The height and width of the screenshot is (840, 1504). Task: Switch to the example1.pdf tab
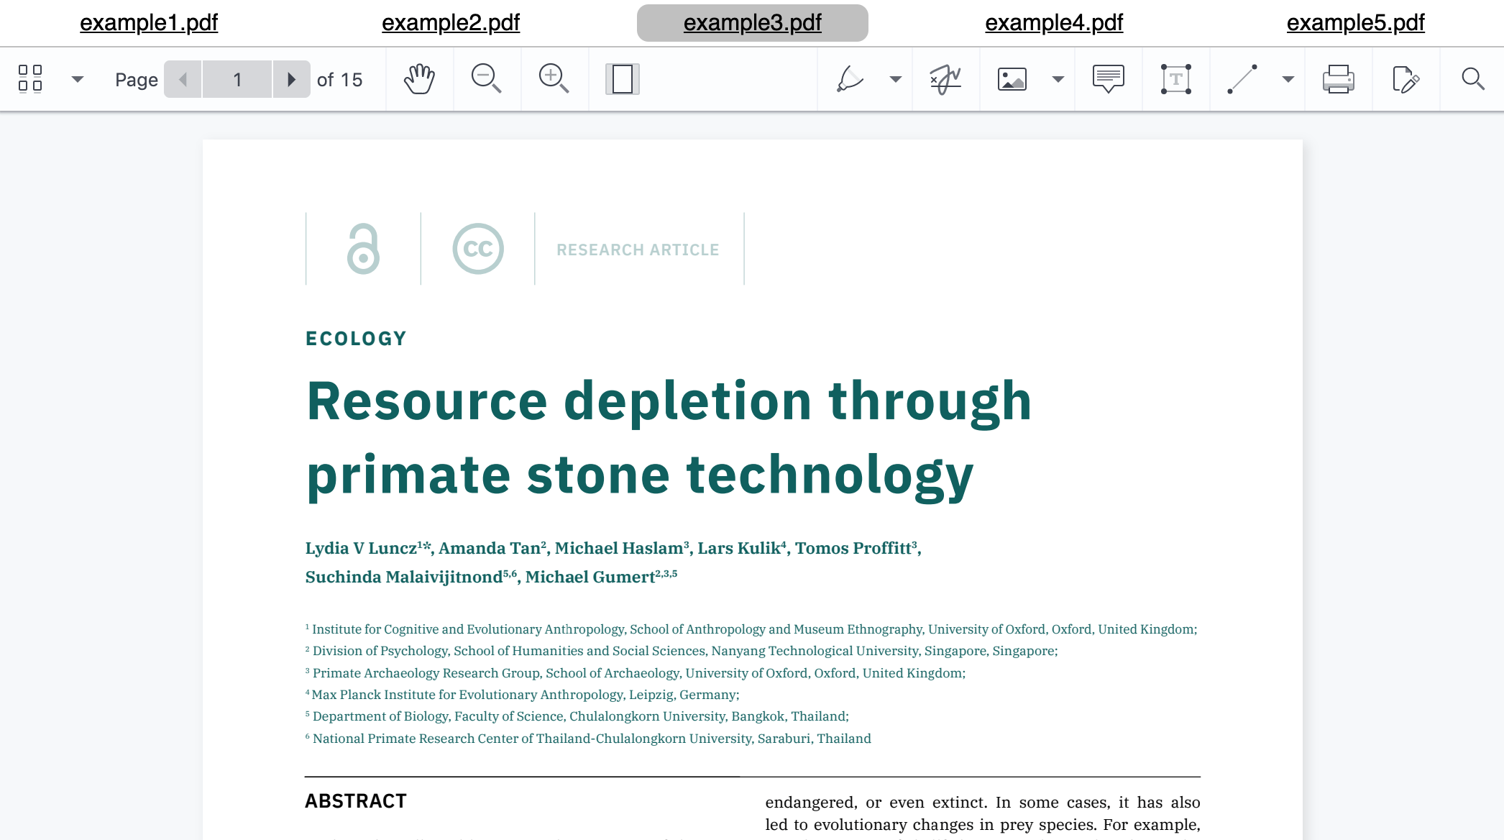coord(149,22)
